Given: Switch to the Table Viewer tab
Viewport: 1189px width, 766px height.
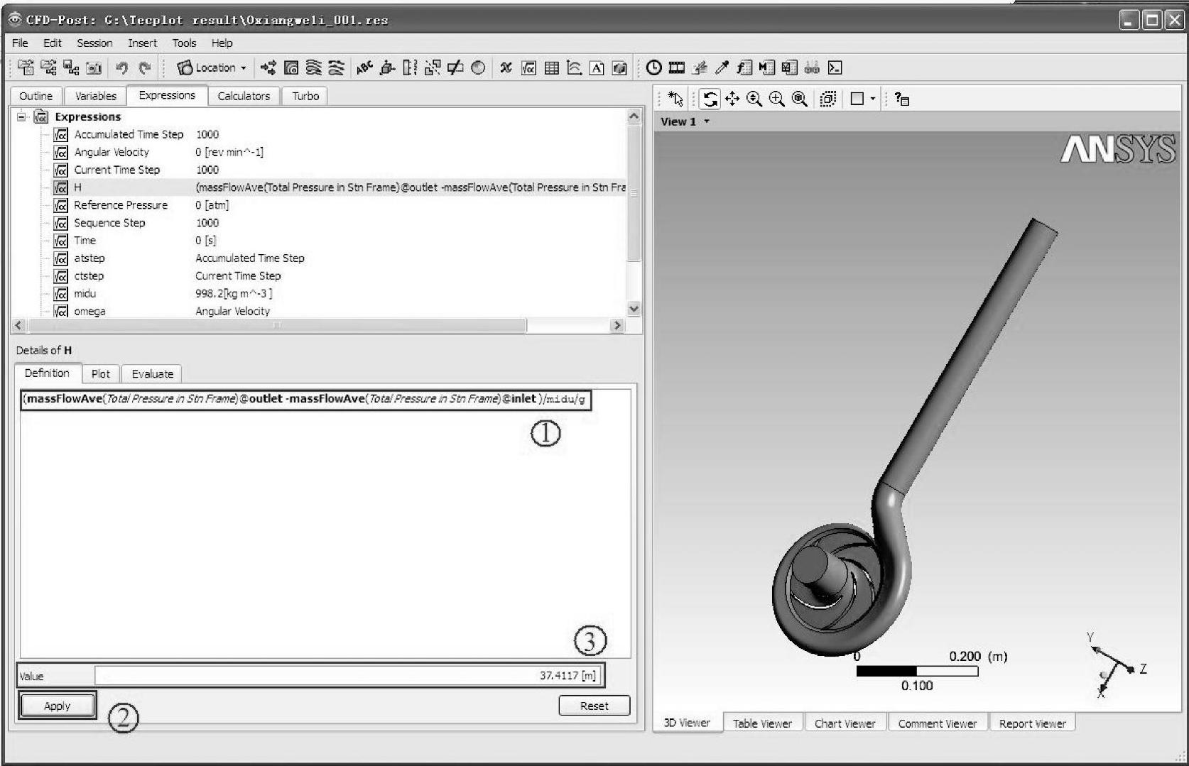Looking at the screenshot, I should click(762, 723).
